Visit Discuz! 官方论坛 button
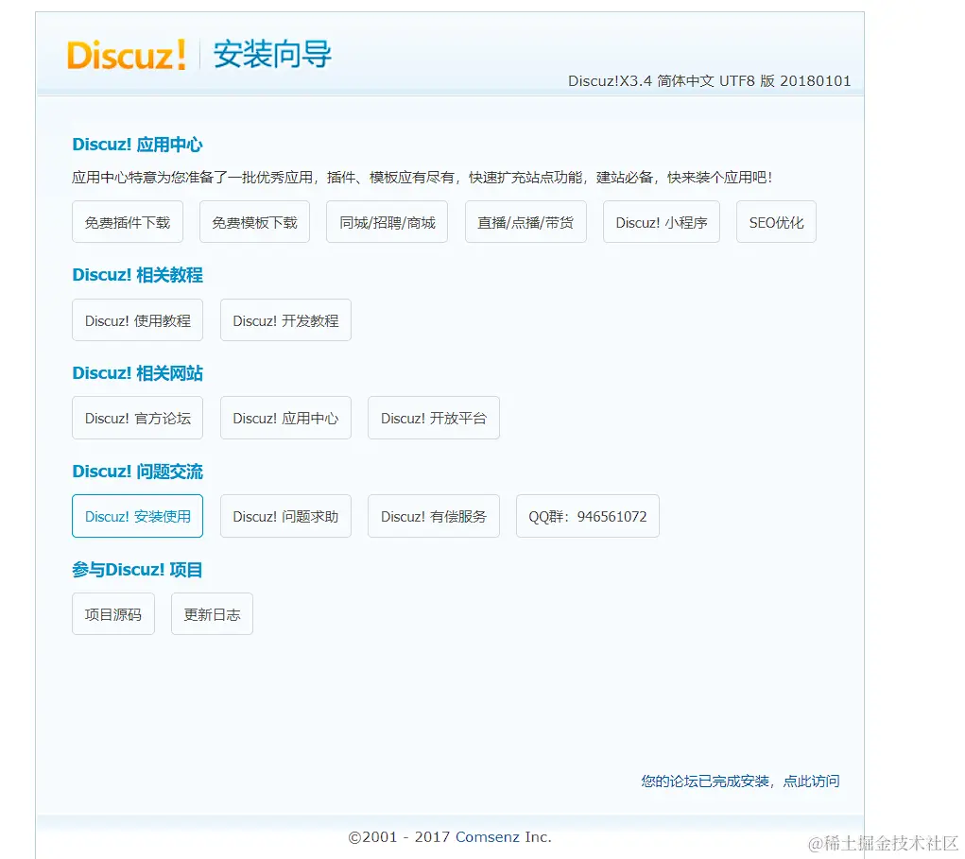 click(x=137, y=418)
